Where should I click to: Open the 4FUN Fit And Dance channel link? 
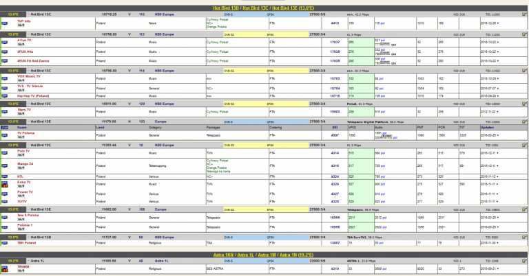coord(33,61)
